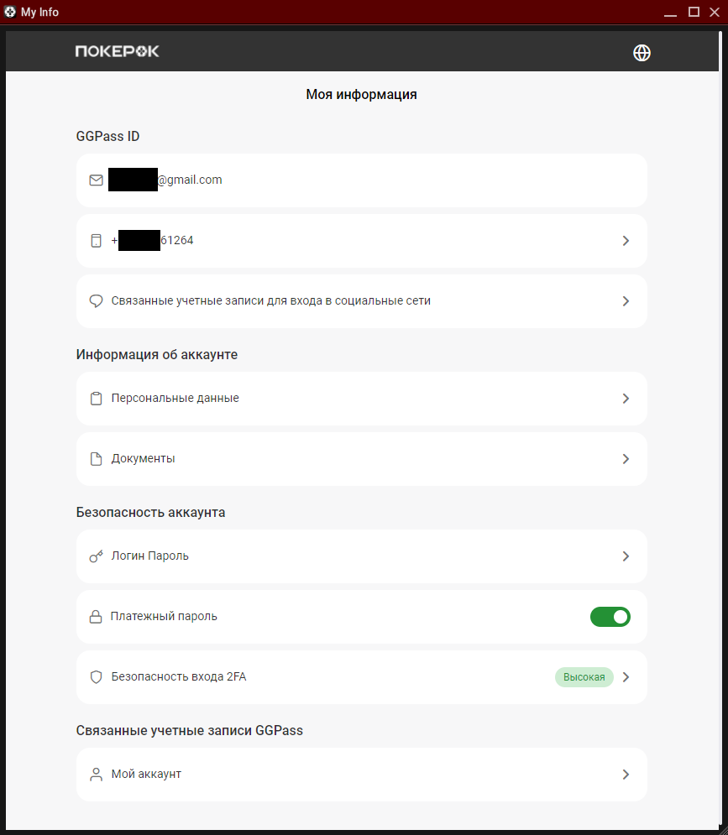Click the speech bubble icon for social logins
The image size is (728, 835).
pyautogui.click(x=96, y=300)
